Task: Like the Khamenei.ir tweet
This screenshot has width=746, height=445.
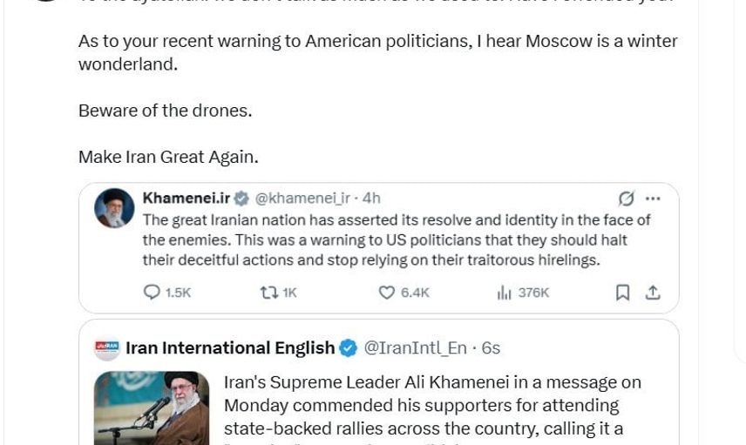Action: [387, 293]
